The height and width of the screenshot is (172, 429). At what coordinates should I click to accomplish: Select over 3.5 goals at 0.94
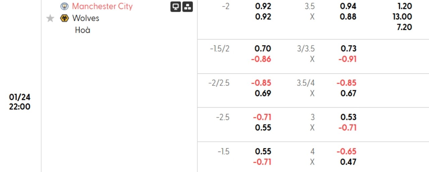(348, 6)
